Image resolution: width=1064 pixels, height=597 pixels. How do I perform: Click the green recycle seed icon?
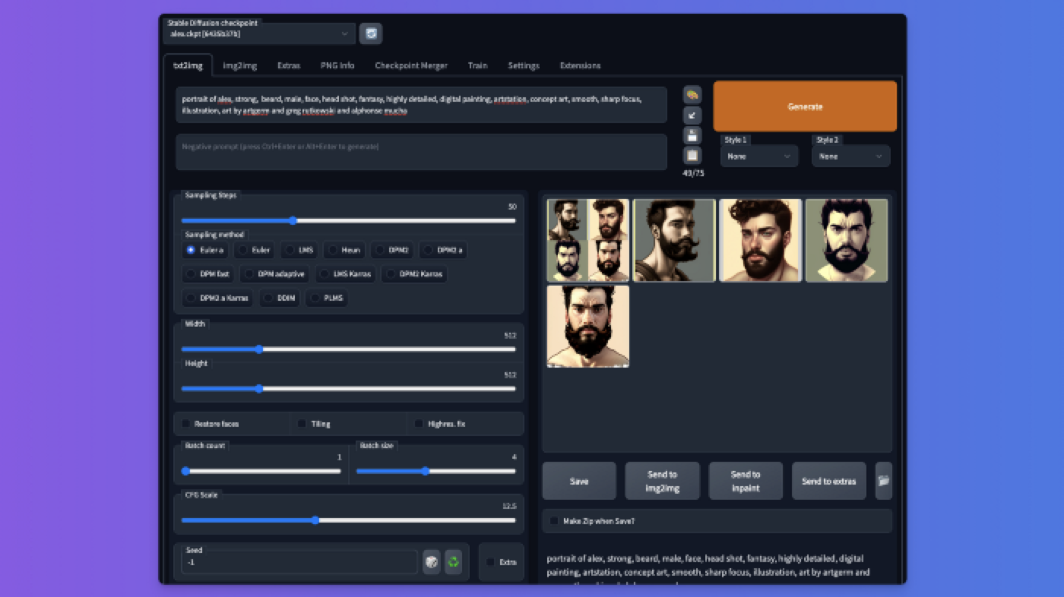pos(453,562)
